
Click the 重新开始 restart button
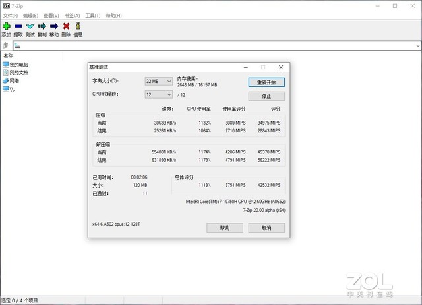pyautogui.click(x=266, y=82)
